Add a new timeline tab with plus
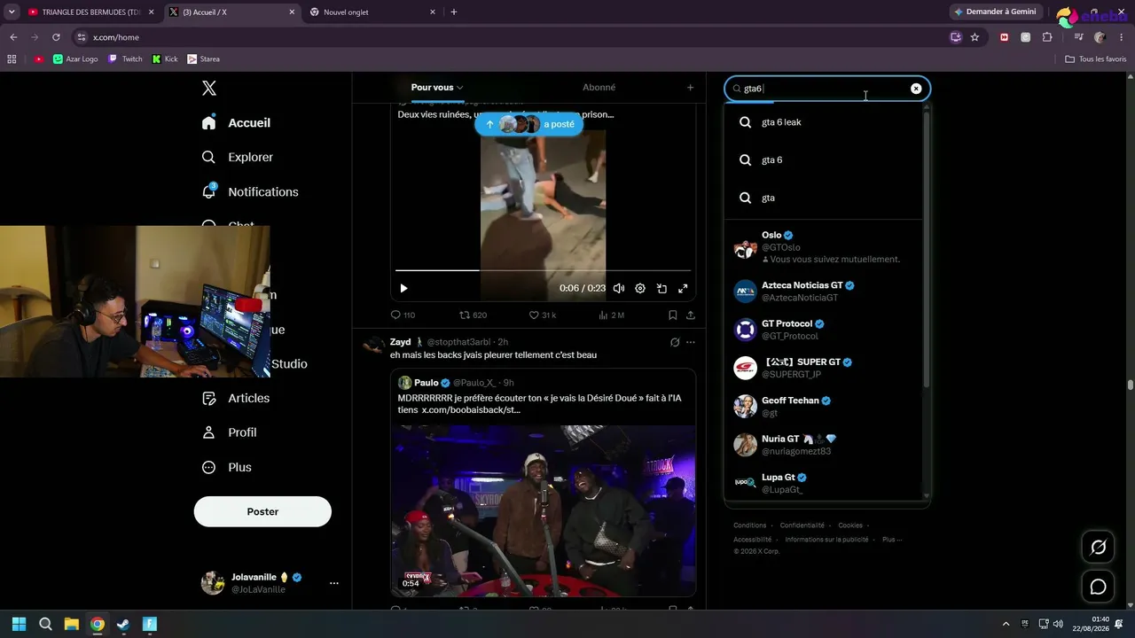The image size is (1135, 638). (x=690, y=88)
